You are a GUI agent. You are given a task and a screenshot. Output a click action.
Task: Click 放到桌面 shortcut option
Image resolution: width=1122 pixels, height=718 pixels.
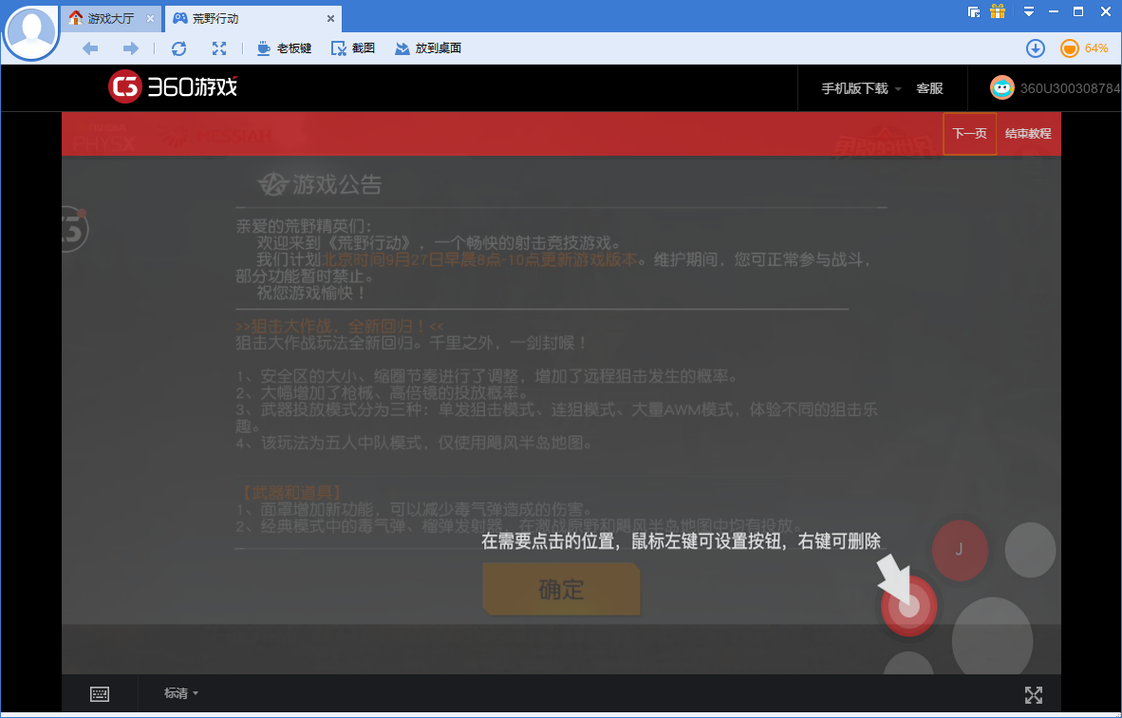tap(428, 48)
